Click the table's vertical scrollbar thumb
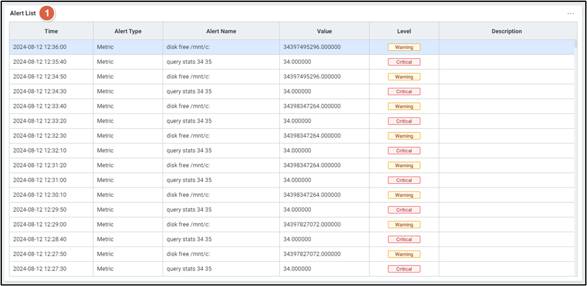The height and width of the screenshot is (286, 587). click(x=575, y=45)
